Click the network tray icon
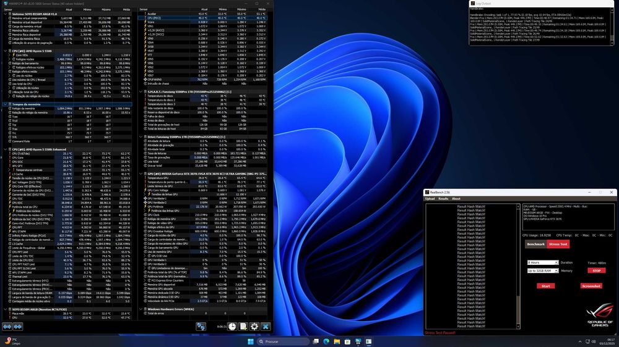Viewport: 619px width, 347px height. (x=587, y=341)
